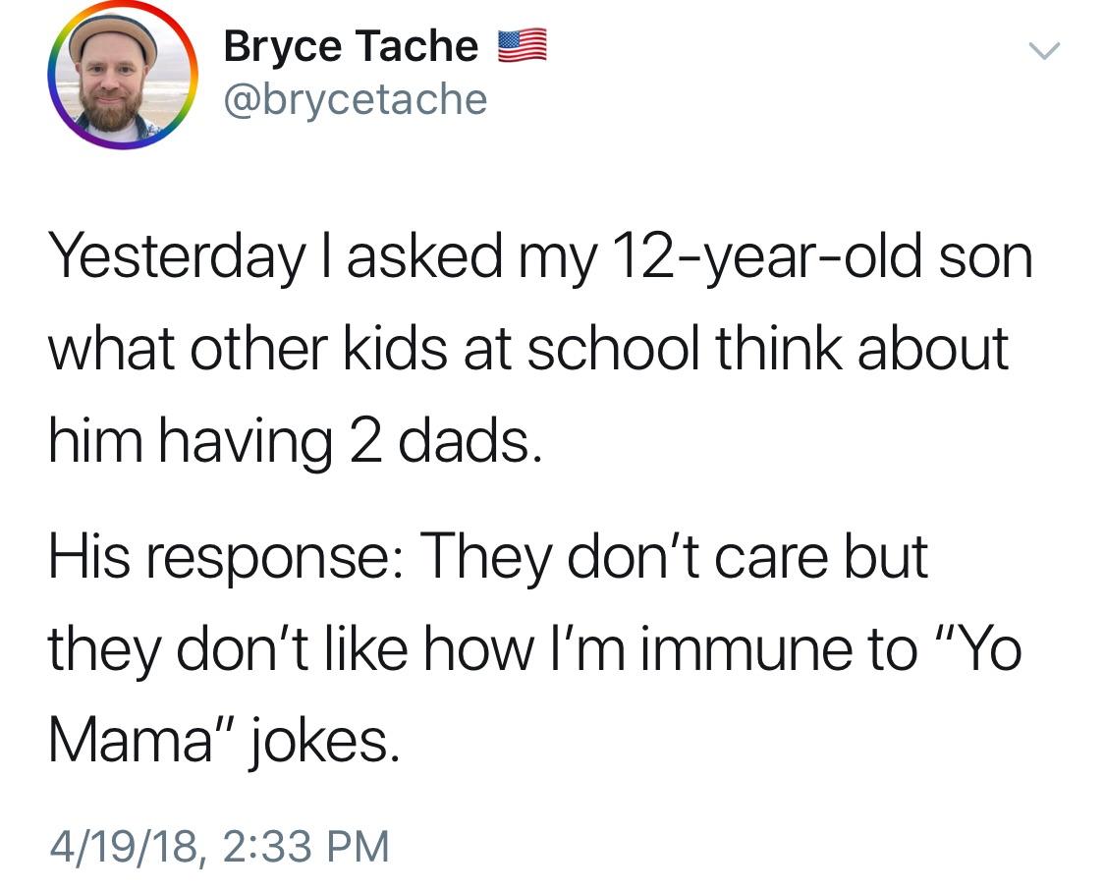Open the Bryce Tache display name link
The width and height of the screenshot is (1105, 892).
coord(351,47)
